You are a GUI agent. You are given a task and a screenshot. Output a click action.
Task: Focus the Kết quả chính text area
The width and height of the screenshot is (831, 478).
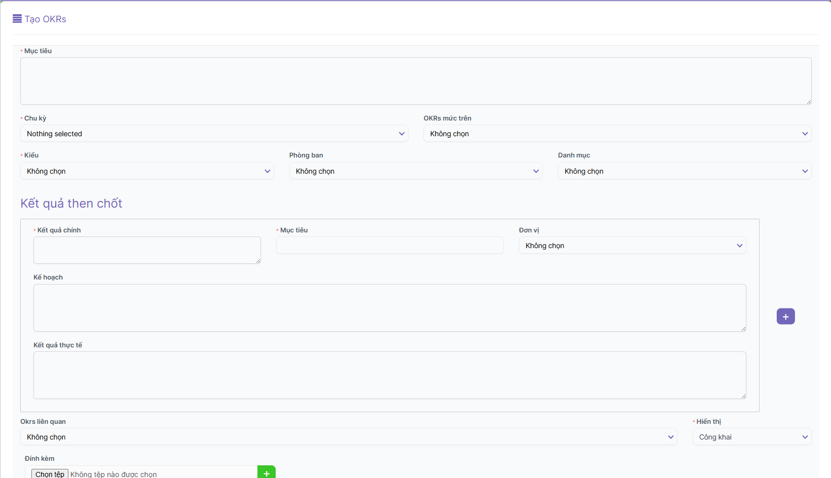click(x=147, y=250)
